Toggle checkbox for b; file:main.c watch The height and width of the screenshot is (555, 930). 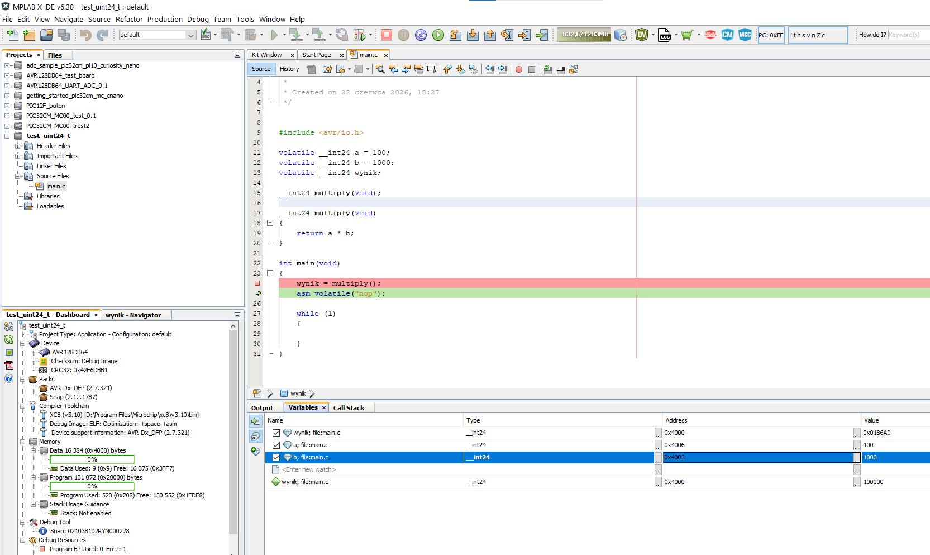pyautogui.click(x=276, y=457)
